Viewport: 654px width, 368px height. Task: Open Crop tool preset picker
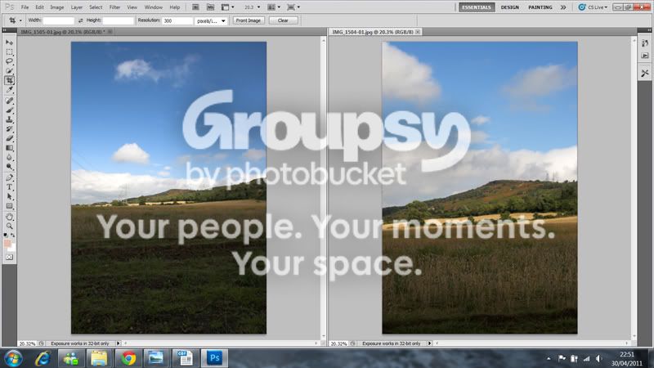click(x=15, y=20)
